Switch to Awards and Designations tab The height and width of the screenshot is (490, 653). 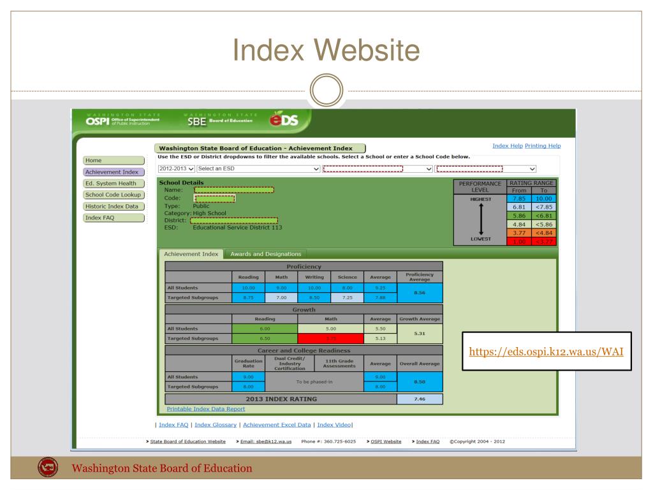265,254
